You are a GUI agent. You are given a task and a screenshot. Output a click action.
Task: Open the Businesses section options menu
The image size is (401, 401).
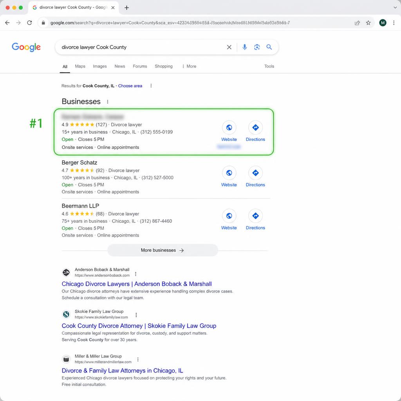pyautogui.click(x=108, y=102)
